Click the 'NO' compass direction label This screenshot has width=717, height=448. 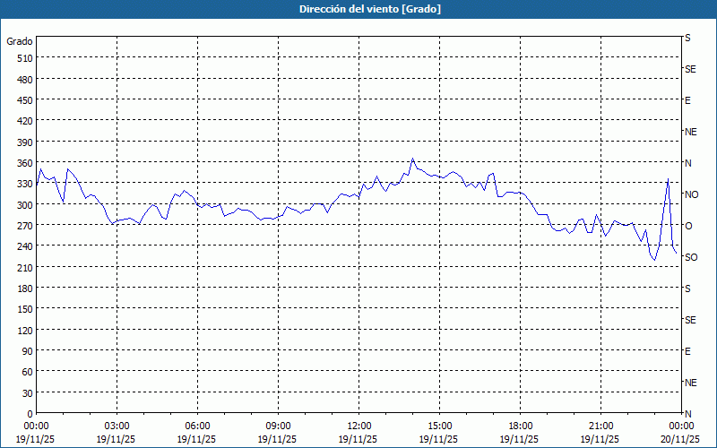click(691, 194)
